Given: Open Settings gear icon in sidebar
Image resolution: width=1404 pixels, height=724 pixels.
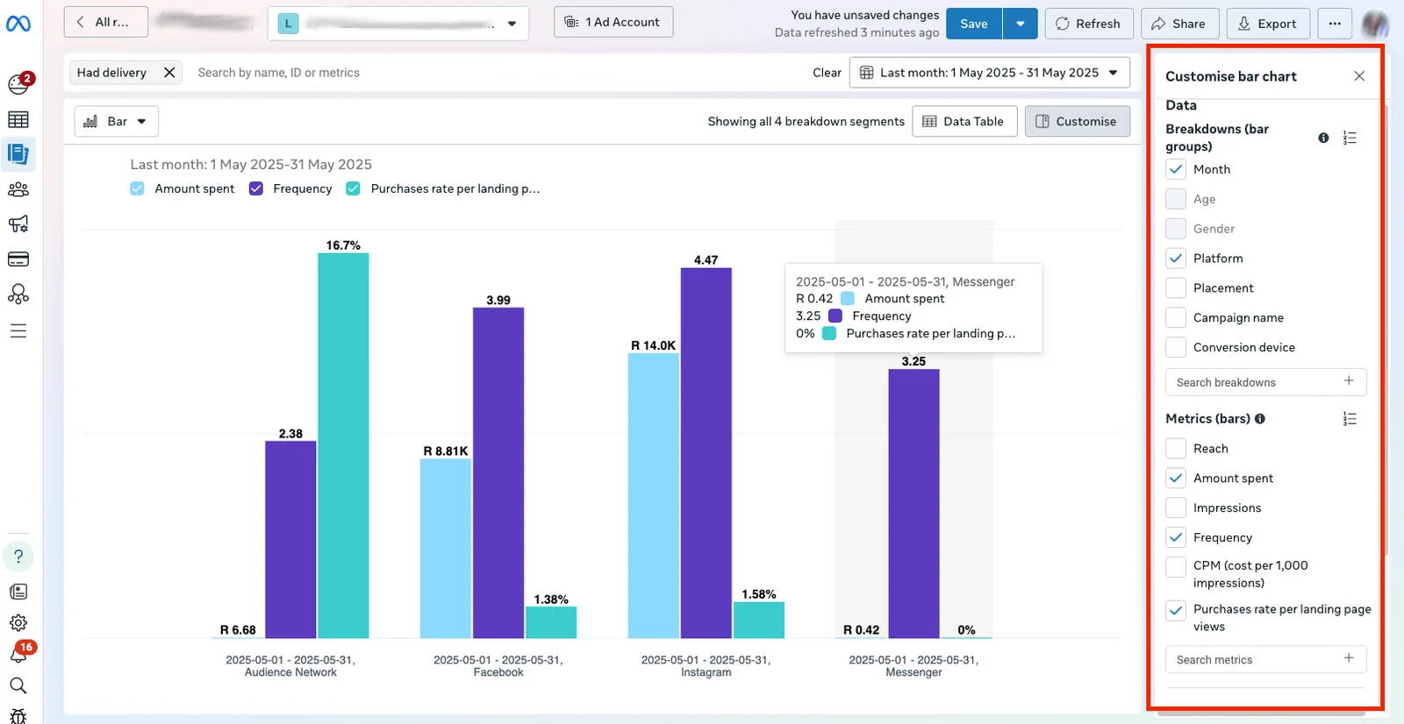Looking at the screenshot, I should tap(18, 623).
